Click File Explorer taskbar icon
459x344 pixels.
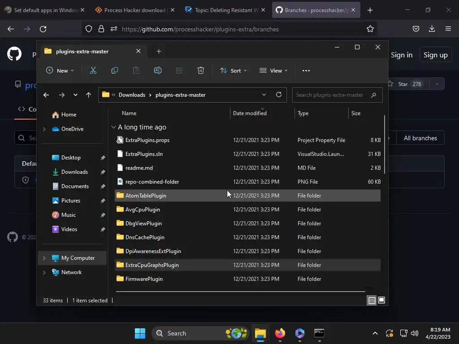tap(260, 333)
